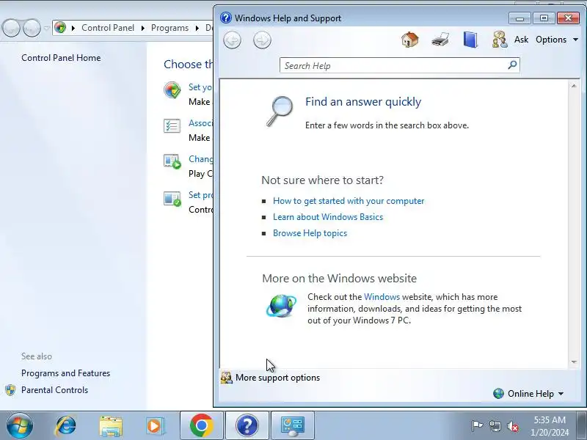Click the Control Panel forward button

pos(32,28)
